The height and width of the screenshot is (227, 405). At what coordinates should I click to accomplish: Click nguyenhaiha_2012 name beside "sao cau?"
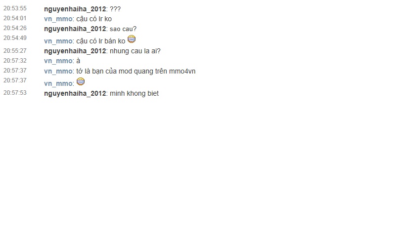tap(75, 29)
